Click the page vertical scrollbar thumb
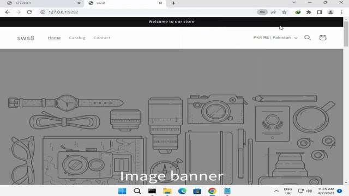349x196 pixels. click(346, 33)
